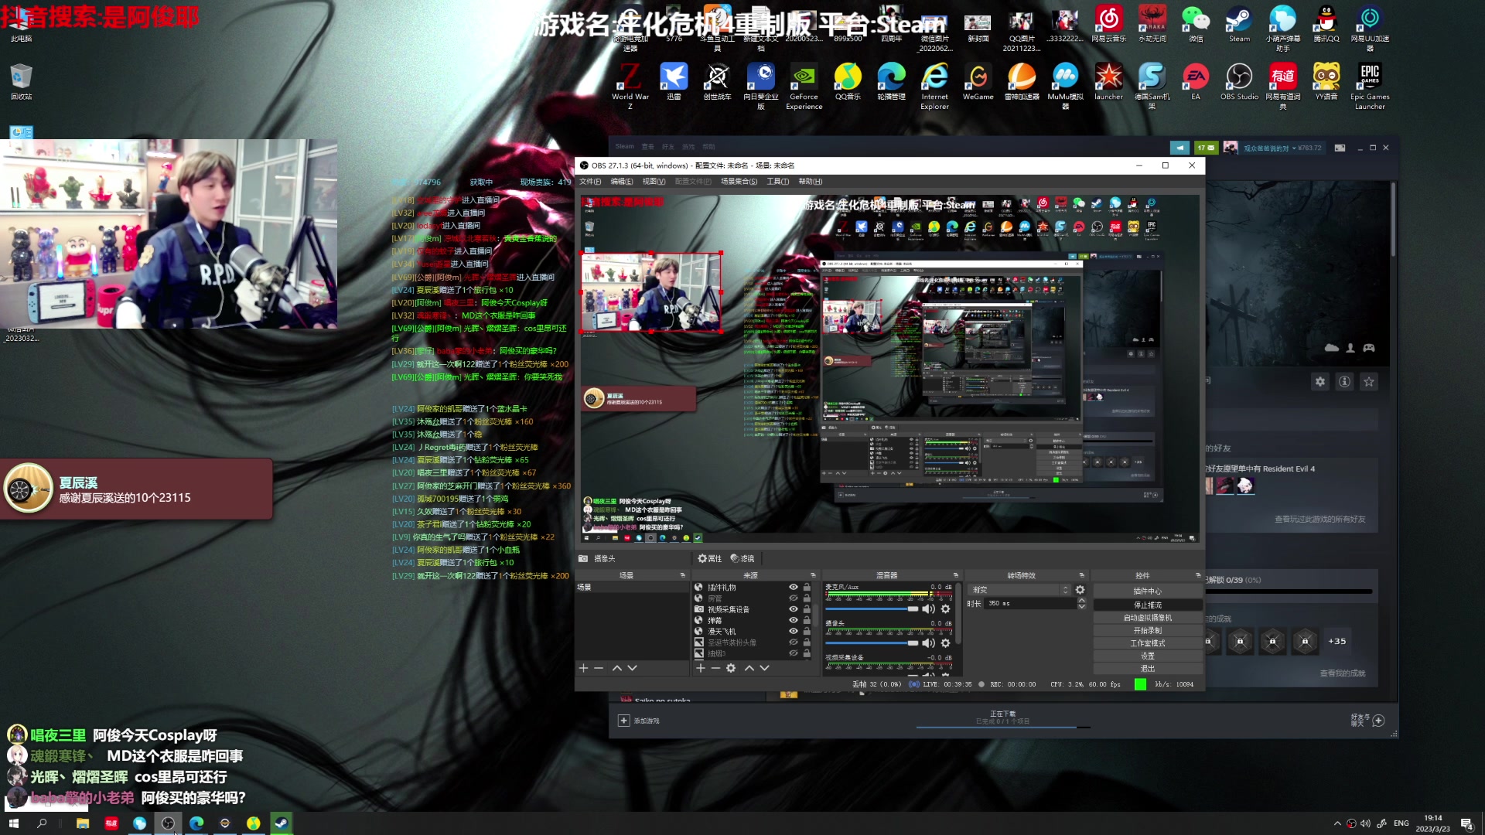Mute the 麦克风/Aux audio channel
1485x835 pixels.
click(x=929, y=609)
